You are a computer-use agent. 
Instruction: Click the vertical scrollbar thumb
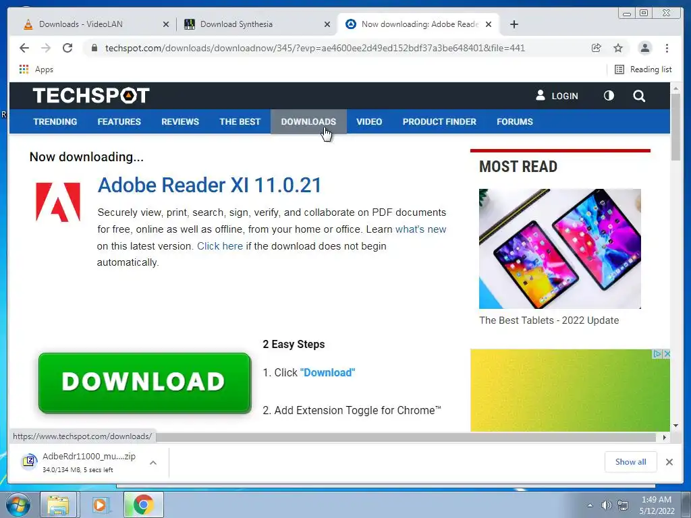[675, 127]
